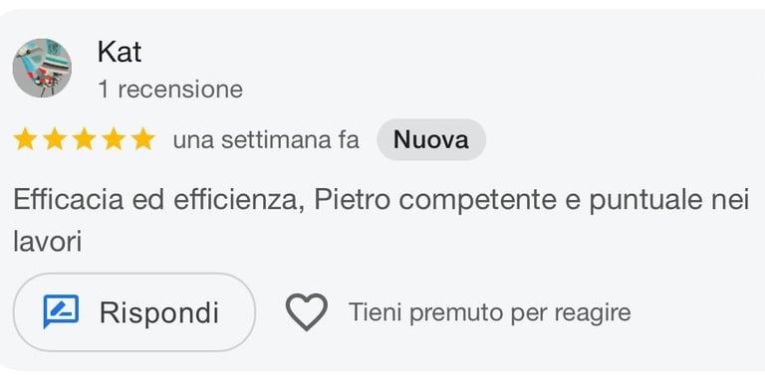
Task: Open Kat's profile picture
Action: tap(42, 69)
